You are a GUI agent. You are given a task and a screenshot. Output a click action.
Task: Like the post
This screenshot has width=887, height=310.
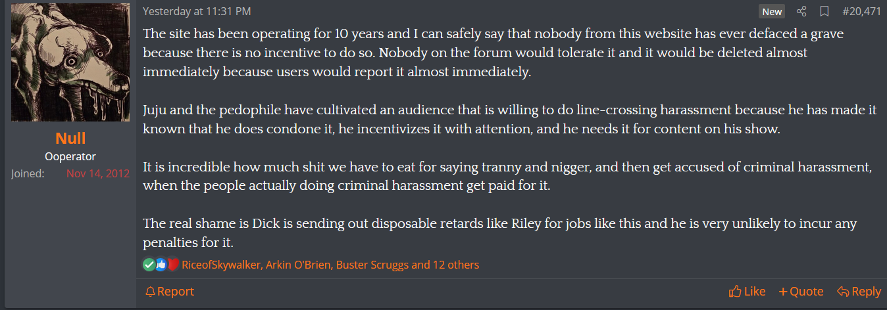point(747,291)
